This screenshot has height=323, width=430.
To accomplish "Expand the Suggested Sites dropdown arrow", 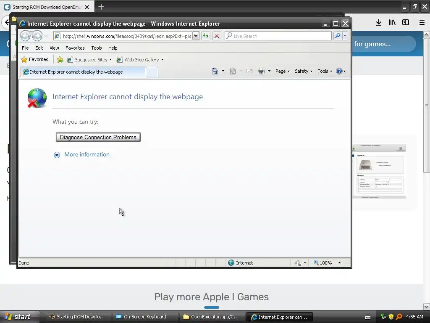I will coord(110,60).
